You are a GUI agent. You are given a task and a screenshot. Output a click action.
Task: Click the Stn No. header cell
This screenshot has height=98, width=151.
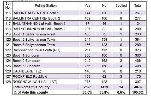[x=8, y=5]
